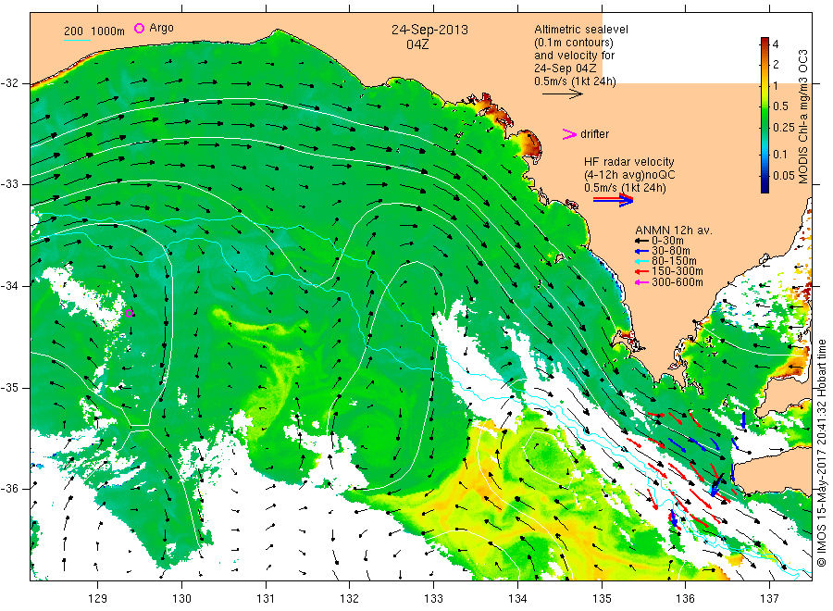The image size is (833, 611).
Task: Click the '200 1000m' depth legend text
Action: point(94,31)
